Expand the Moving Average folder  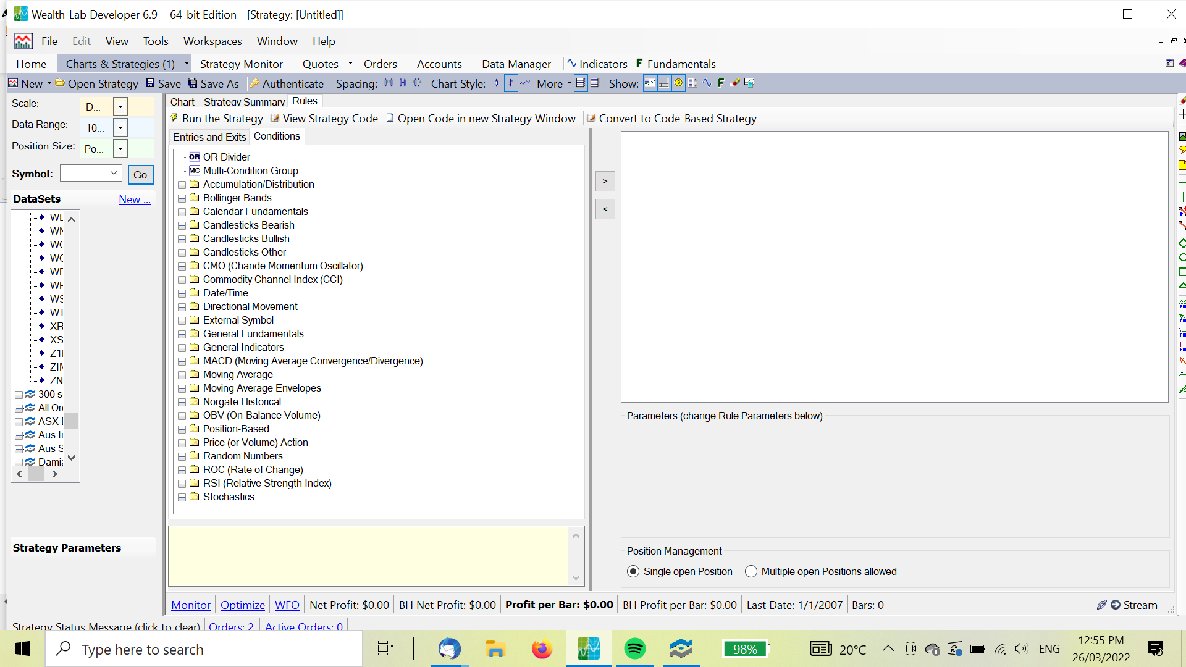(182, 375)
